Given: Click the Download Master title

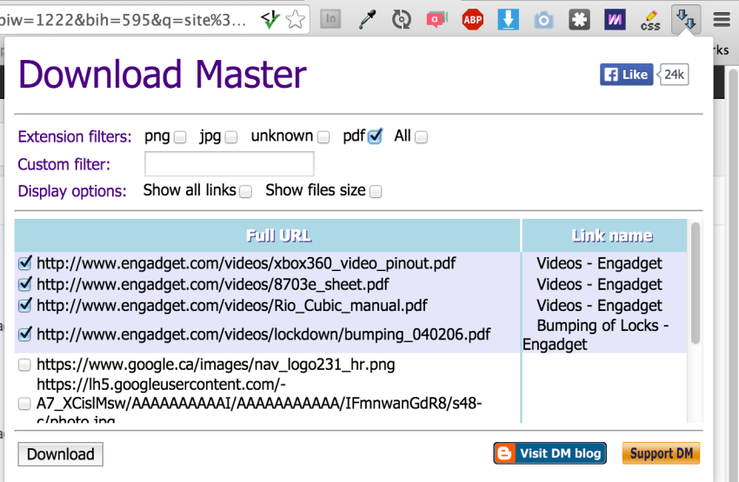Looking at the screenshot, I should tap(163, 75).
